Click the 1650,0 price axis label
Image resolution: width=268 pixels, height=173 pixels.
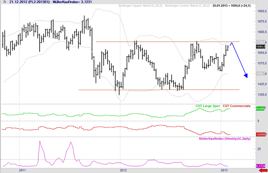262,53
